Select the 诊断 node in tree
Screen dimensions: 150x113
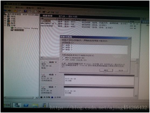13,21
